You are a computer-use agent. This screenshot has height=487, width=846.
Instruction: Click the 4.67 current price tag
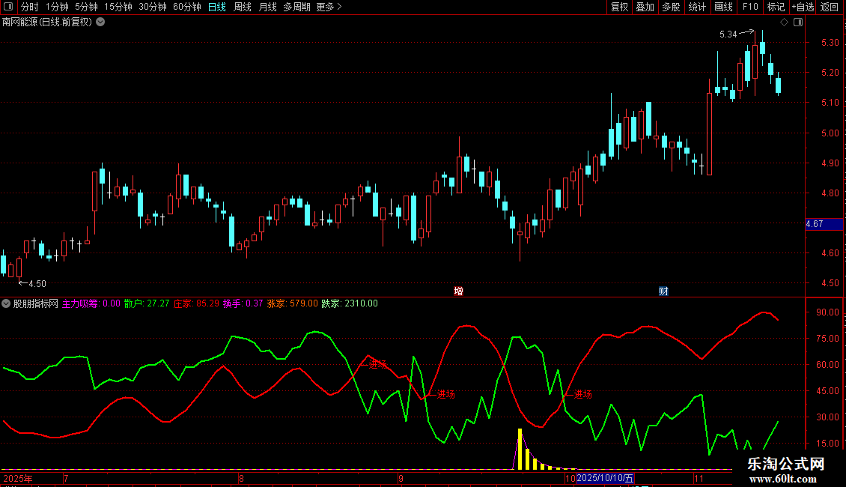click(x=824, y=224)
